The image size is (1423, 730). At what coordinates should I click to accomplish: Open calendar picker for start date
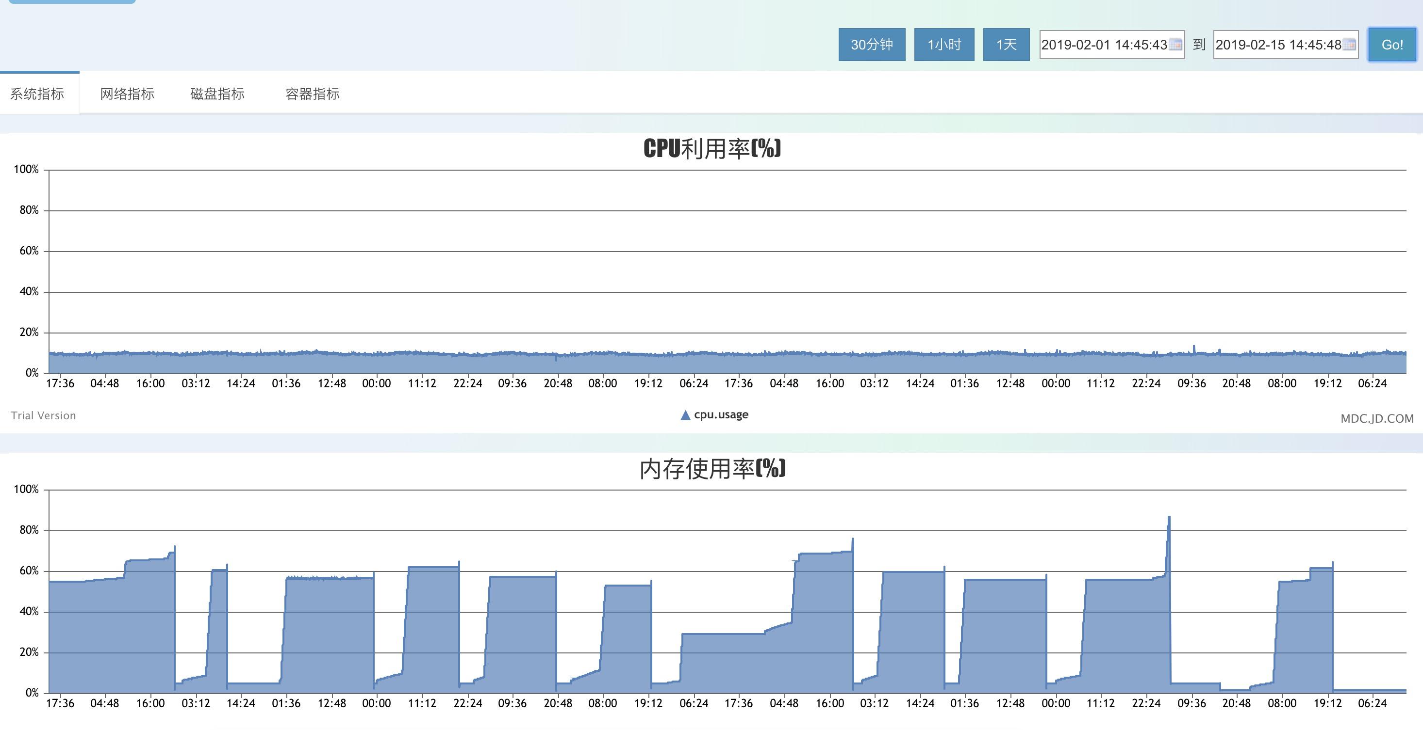pyautogui.click(x=1175, y=45)
